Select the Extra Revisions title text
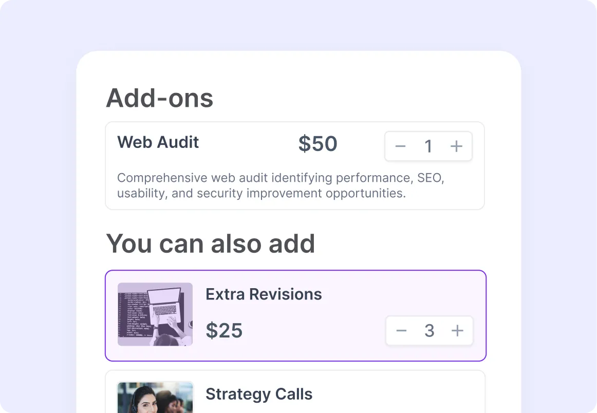The image size is (597, 413). pyautogui.click(x=264, y=294)
